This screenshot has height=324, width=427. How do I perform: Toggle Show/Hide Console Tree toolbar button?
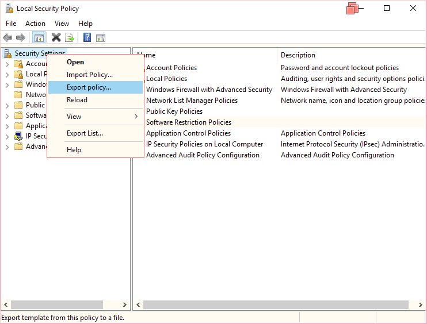pos(39,38)
